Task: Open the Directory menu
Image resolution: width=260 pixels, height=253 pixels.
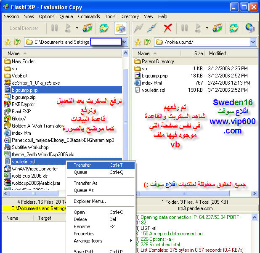Action: click(x=130, y=16)
